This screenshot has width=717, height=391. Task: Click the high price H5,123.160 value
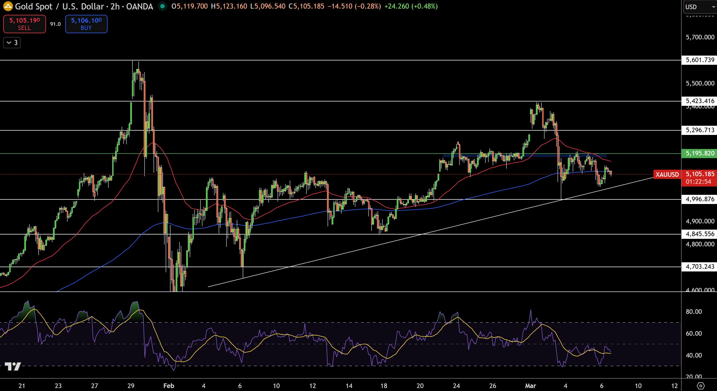(x=229, y=6)
